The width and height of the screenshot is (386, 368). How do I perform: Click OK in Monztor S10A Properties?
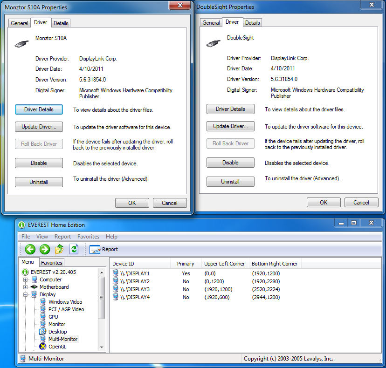tap(132, 203)
